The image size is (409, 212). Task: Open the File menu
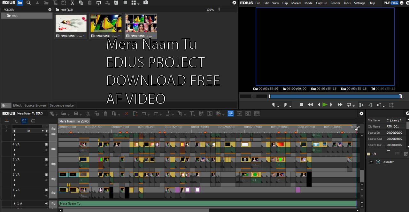[258, 3]
